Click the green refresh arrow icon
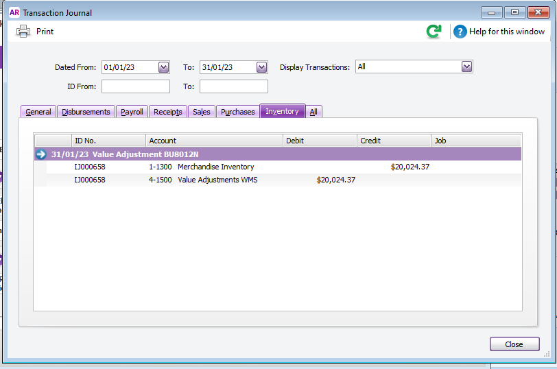Image resolution: width=557 pixels, height=369 pixels. (434, 32)
